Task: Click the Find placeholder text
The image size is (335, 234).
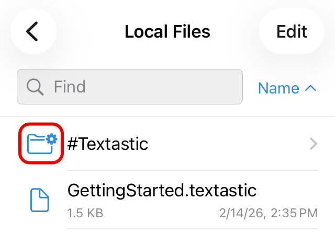Action: coord(70,87)
